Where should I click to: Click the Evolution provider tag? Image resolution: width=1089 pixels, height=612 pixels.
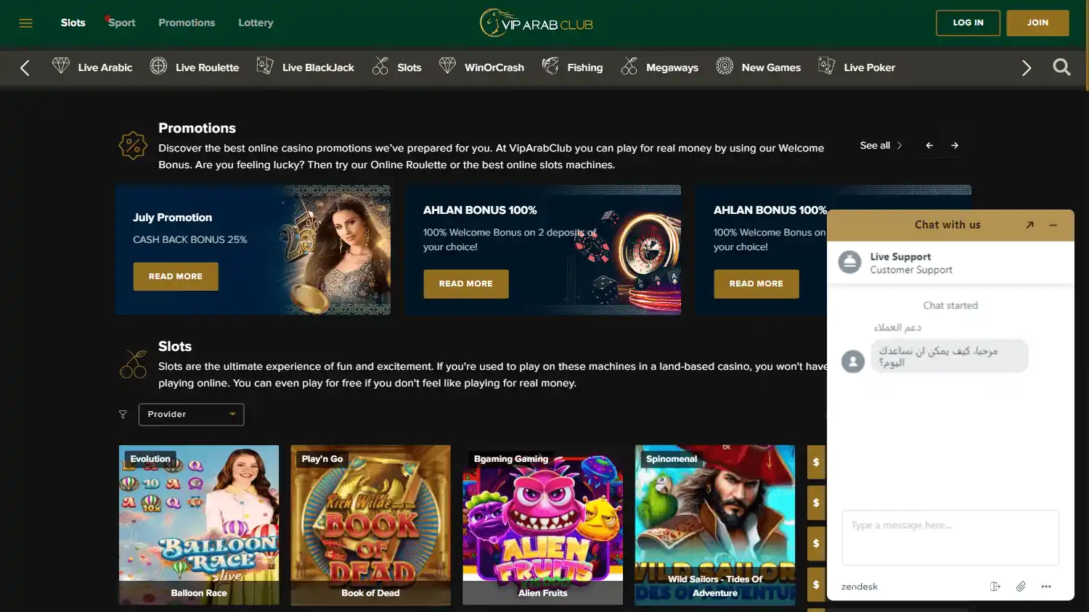[150, 459]
